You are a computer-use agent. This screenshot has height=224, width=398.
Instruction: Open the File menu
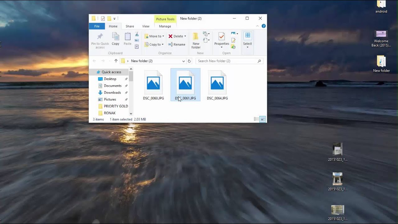[x=97, y=26]
